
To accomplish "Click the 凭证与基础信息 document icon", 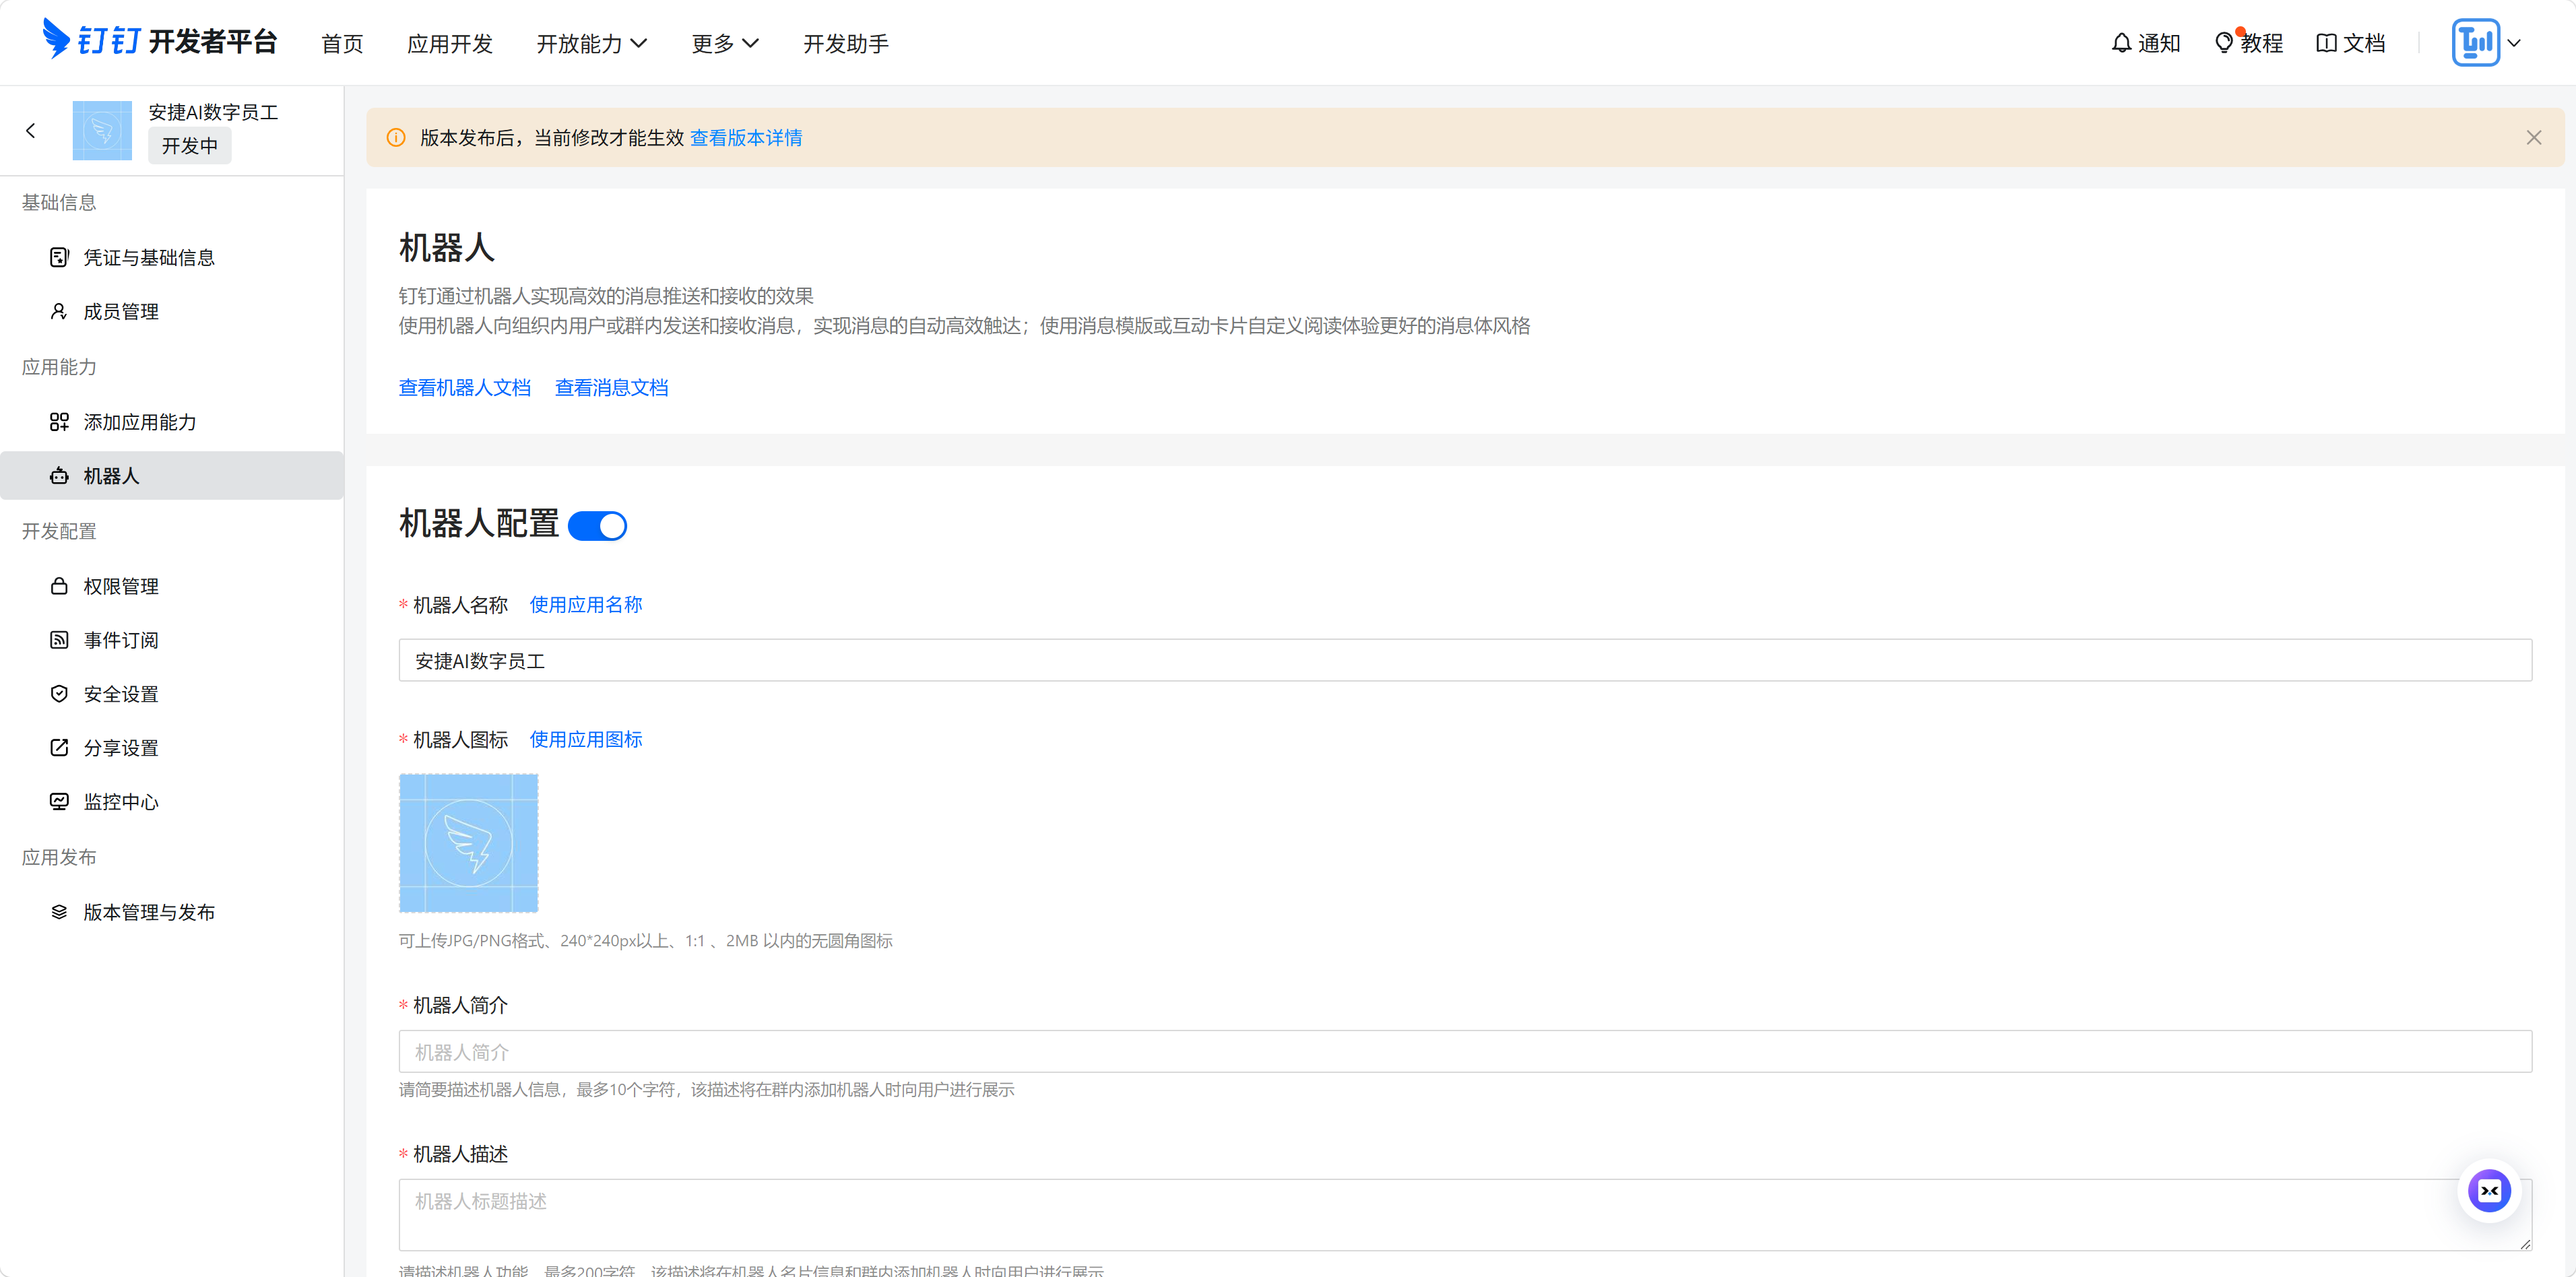I will (59, 258).
